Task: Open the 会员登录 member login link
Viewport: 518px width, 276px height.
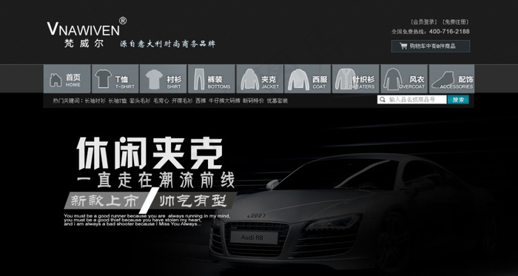Action: [424, 22]
